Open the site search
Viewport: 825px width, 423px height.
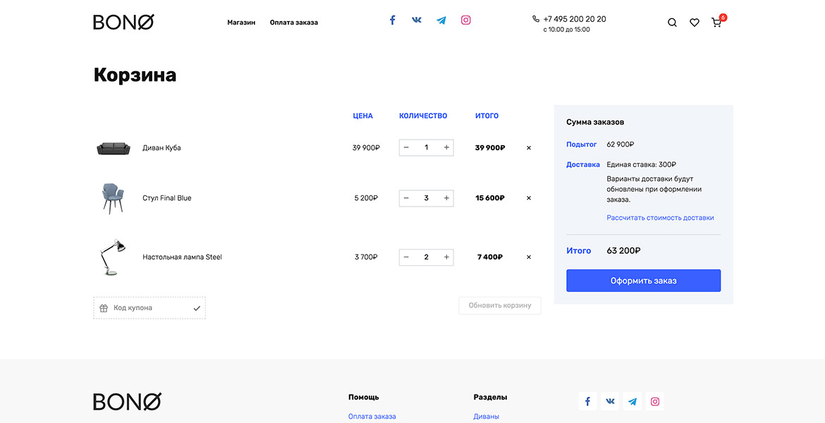672,22
